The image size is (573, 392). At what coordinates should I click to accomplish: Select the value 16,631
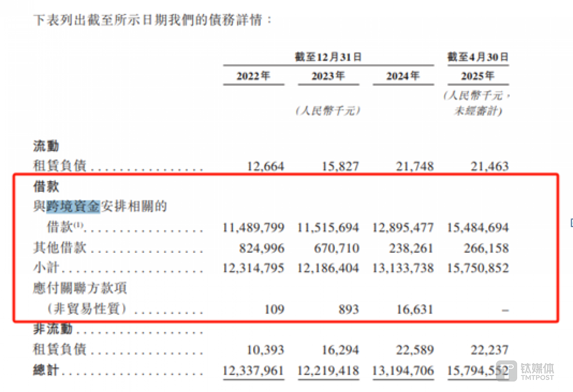click(415, 309)
